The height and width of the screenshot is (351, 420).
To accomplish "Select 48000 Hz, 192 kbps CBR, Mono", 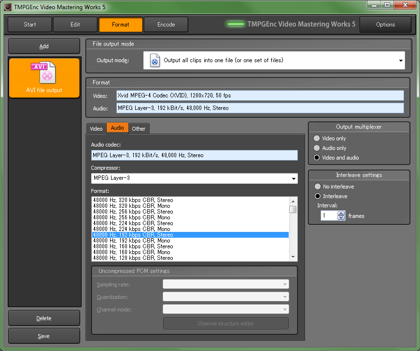I will tap(190, 241).
